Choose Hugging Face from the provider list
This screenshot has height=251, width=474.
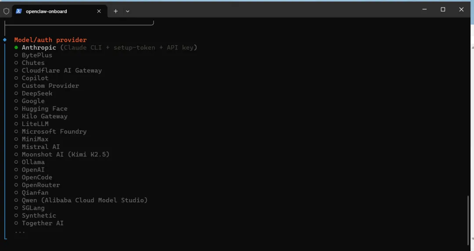[x=41, y=108]
